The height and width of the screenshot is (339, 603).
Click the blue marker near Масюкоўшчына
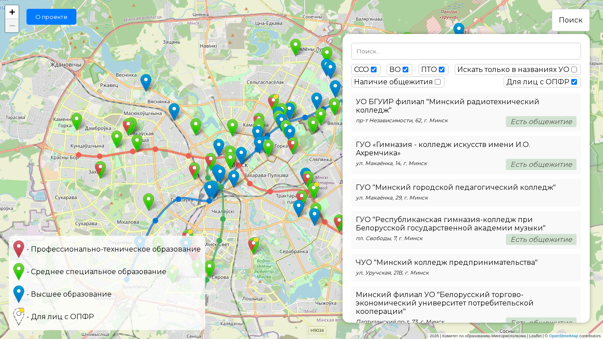pos(174,110)
